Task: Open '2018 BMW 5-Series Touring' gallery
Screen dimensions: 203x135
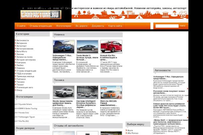Action: [x=26, y=109]
